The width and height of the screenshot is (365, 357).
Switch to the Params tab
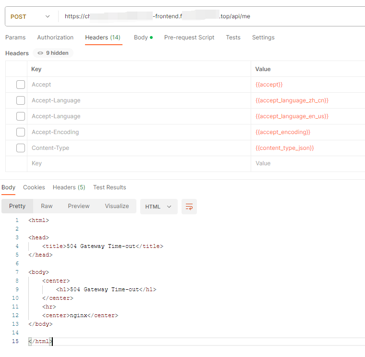pyautogui.click(x=15, y=37)
